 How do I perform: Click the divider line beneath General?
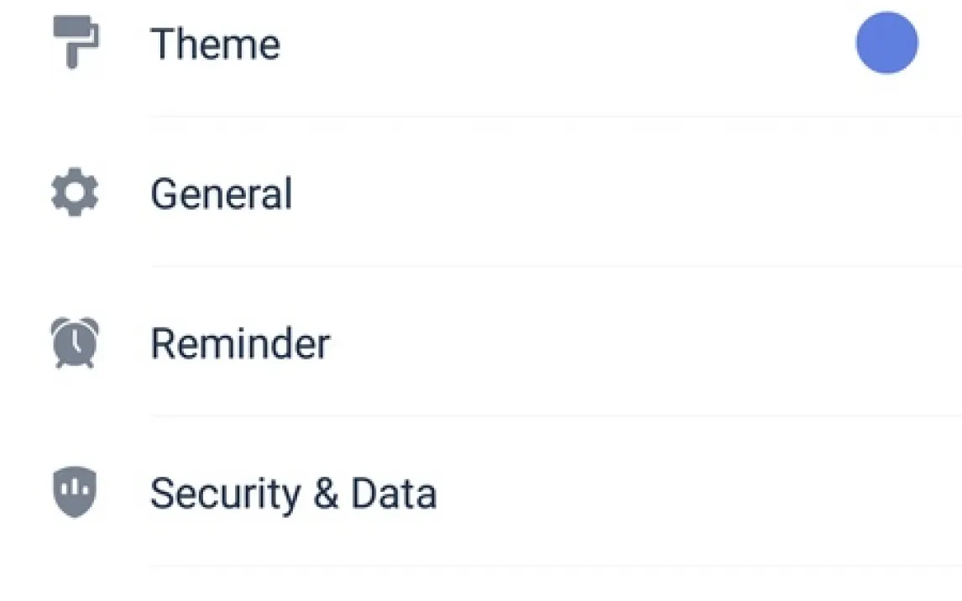[x=554, y=266]
